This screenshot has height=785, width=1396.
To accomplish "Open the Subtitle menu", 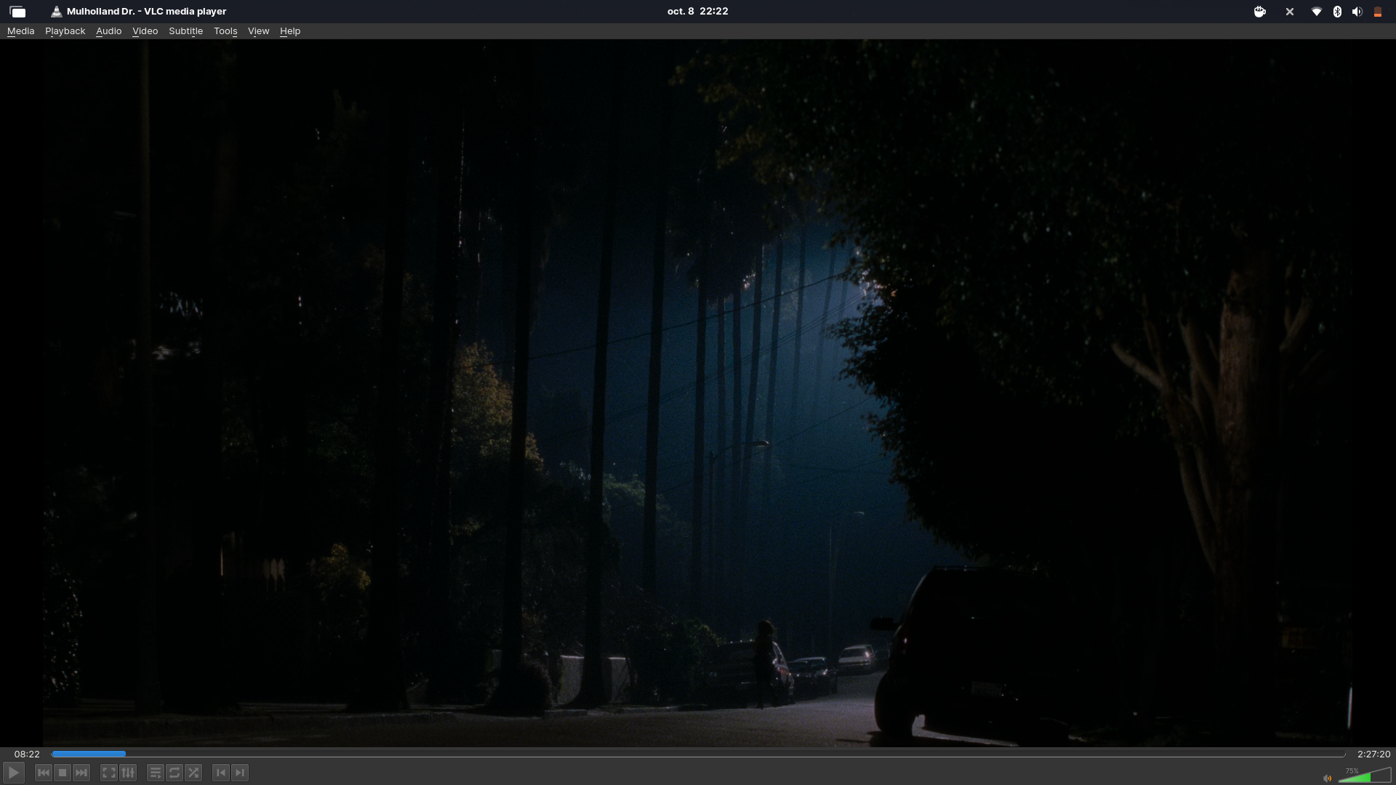I will tap(185, 31).
